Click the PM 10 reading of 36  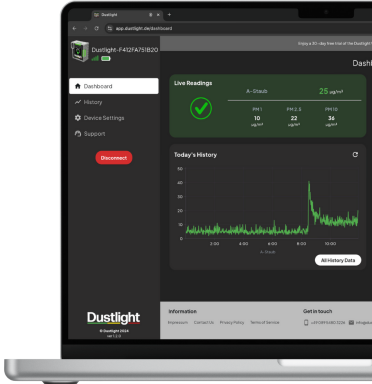click(331, 118)
